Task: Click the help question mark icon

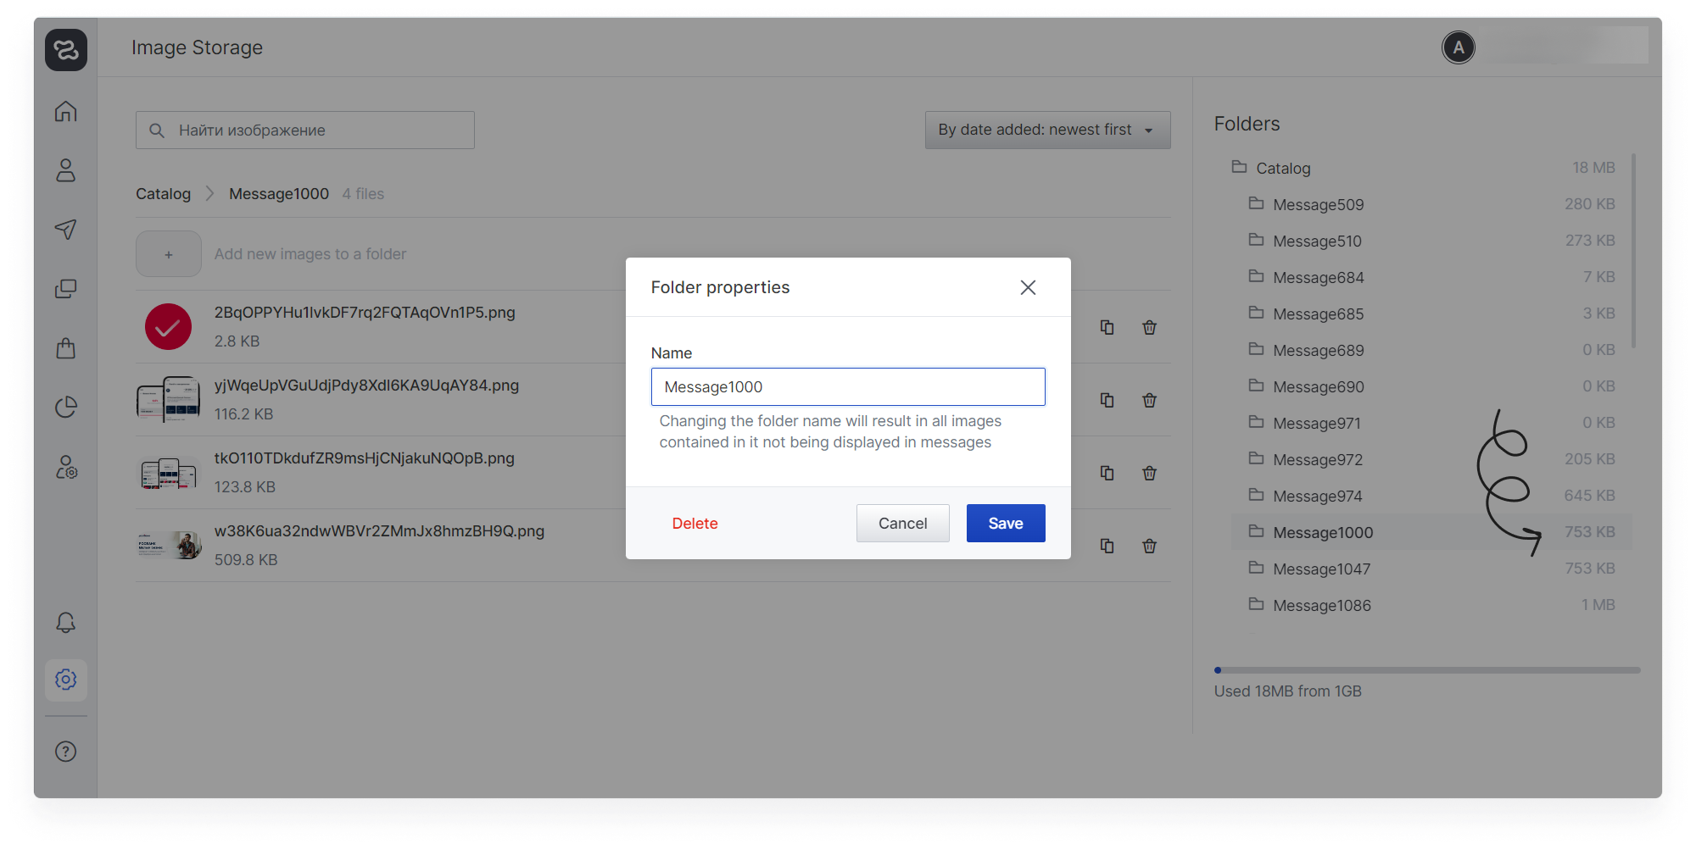Action: point(66,752)
